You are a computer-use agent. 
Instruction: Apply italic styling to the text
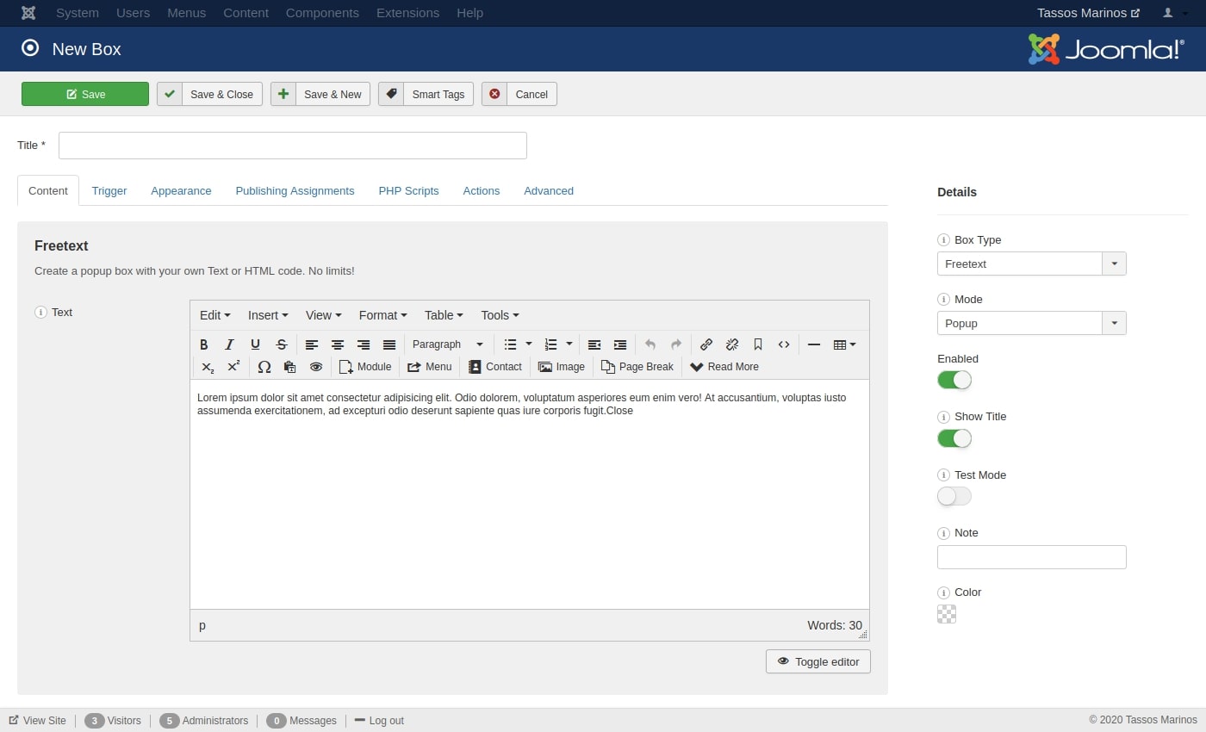230,344
